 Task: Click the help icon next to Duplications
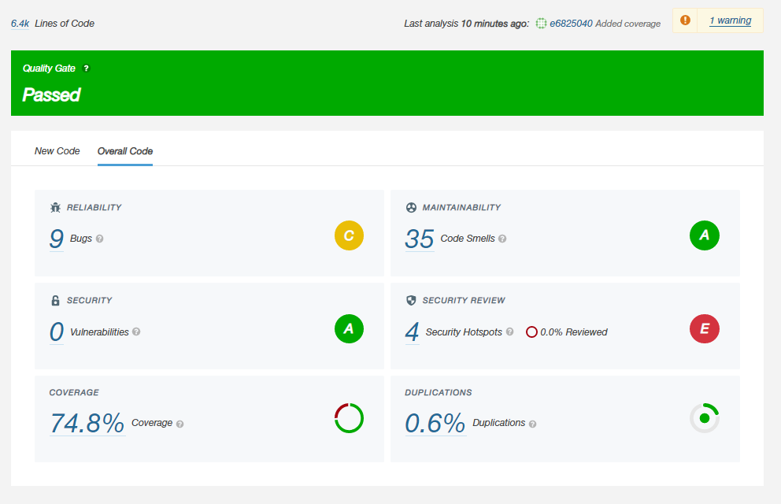(x=532, y=424)
